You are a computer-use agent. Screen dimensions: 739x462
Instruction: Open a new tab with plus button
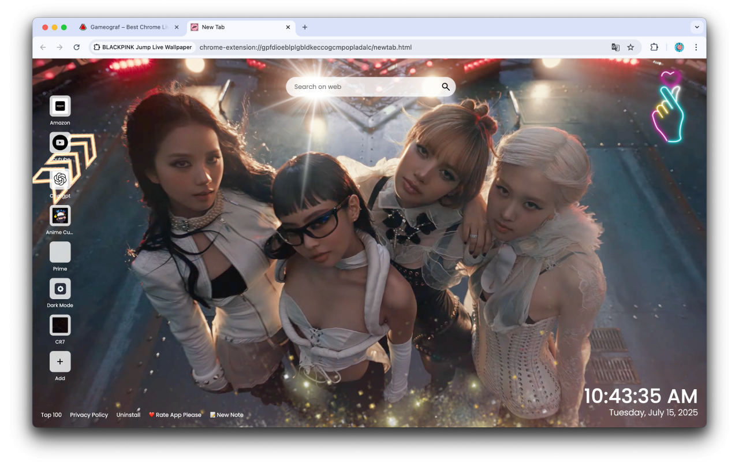[x=305, y=27]
